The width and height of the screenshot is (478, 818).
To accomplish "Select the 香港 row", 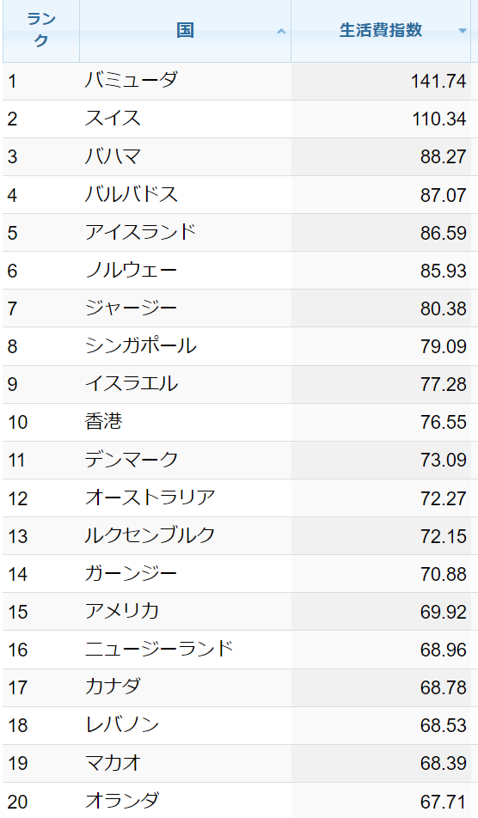I will pyautogui.click(x=240, y=422).
